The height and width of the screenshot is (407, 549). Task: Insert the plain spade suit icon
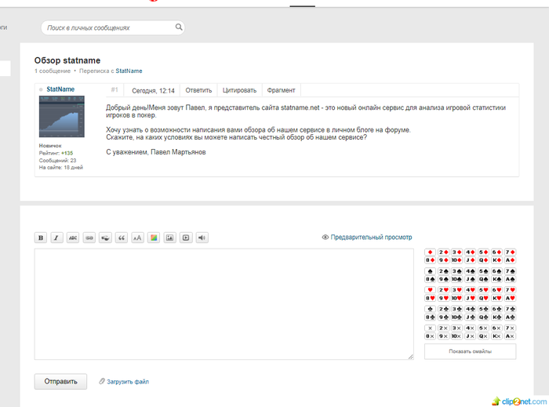(430, 271)
